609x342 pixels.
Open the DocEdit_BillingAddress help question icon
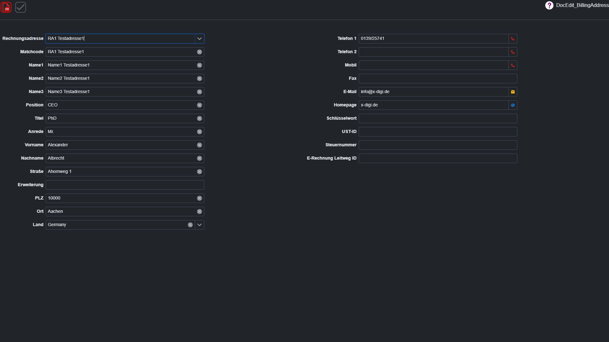click(x=549, y=5)
